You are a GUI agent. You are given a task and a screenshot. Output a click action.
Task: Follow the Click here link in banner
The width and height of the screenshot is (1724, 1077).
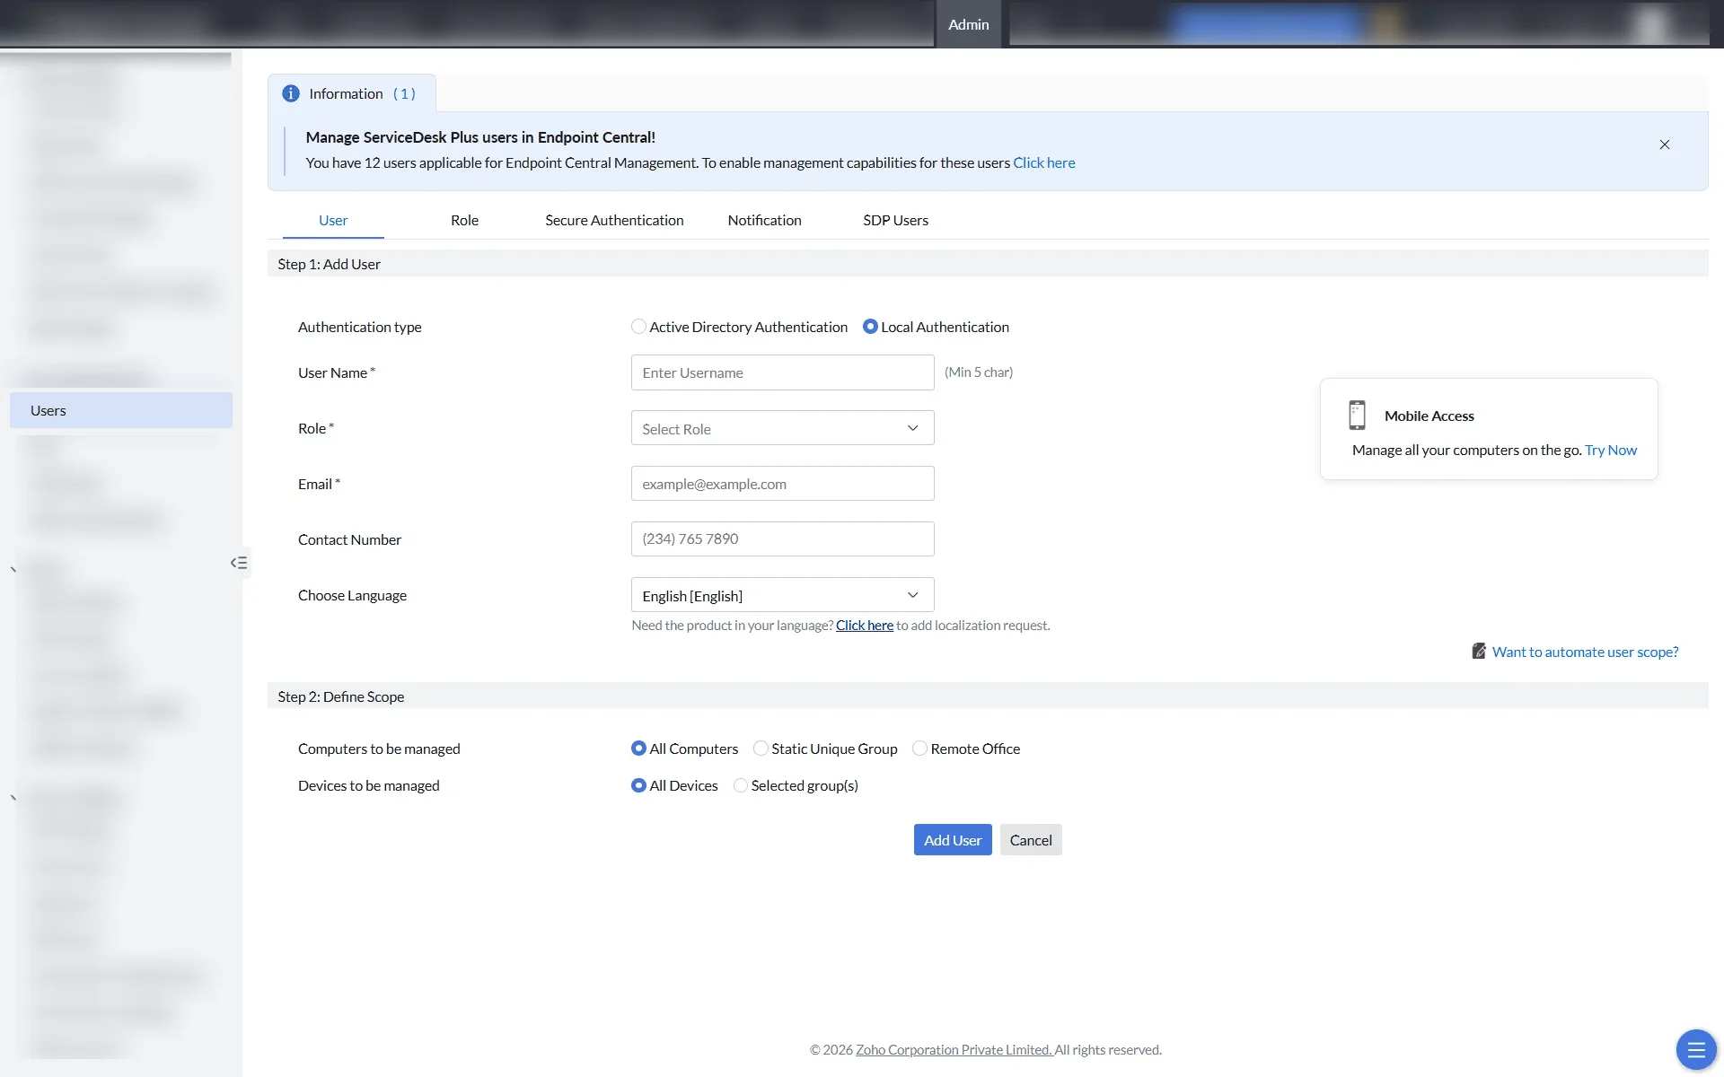1043,162
